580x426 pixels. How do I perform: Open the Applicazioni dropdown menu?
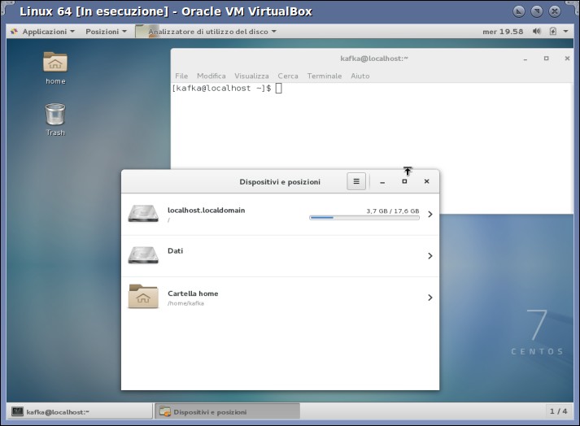(43, 32)
